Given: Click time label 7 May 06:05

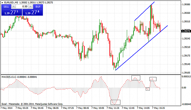Looking at the screenshot, I should [52, 108].
